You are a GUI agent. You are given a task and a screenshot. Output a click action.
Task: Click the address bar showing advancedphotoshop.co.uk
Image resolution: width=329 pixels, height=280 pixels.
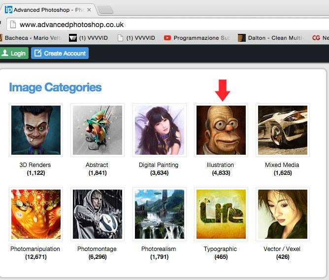[168, 25]
